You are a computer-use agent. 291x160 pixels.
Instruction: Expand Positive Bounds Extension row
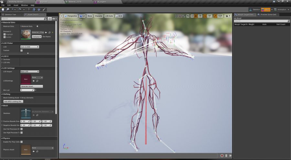click(x=2, y=121)
